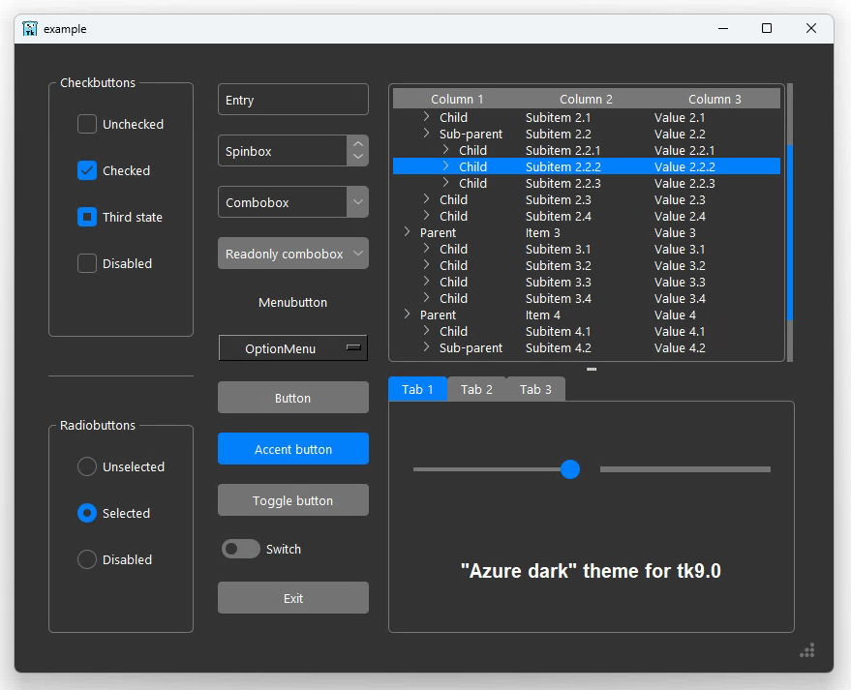Click spinbox down arrow

357,158
